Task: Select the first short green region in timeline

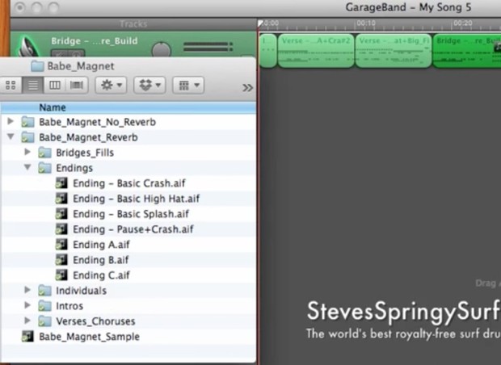Action: point(267,50)
